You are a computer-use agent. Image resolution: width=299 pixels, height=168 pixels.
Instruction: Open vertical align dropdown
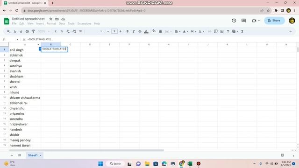point(185,31)
